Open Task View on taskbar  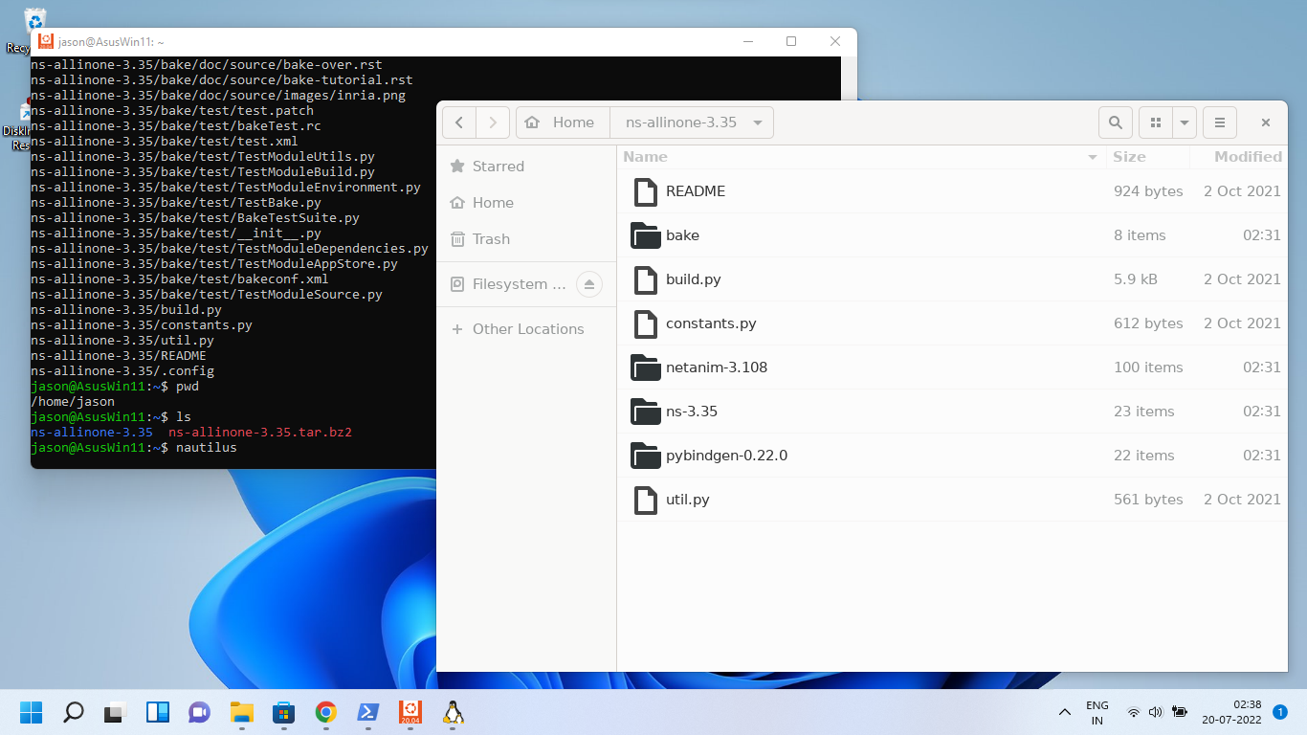(116, 712)
